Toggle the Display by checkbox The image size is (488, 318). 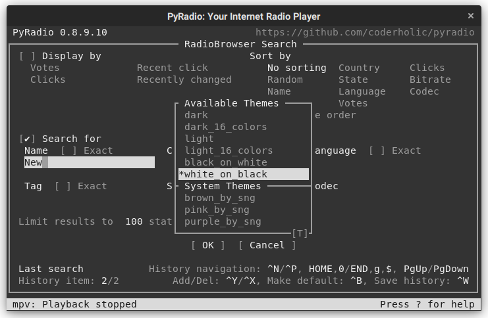pyautogui.click(x=28, y=57)
